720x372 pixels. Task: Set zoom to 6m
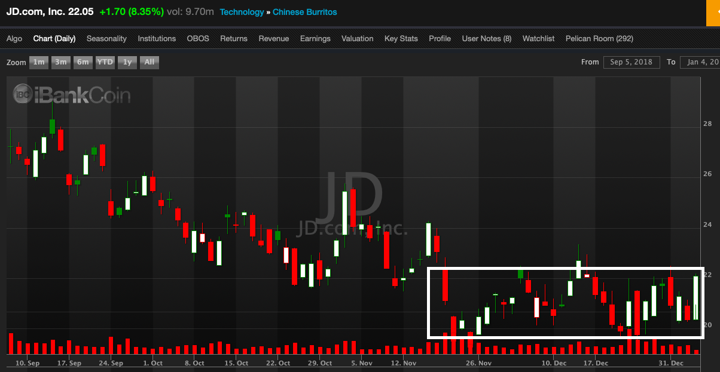[x=83, y=62]
